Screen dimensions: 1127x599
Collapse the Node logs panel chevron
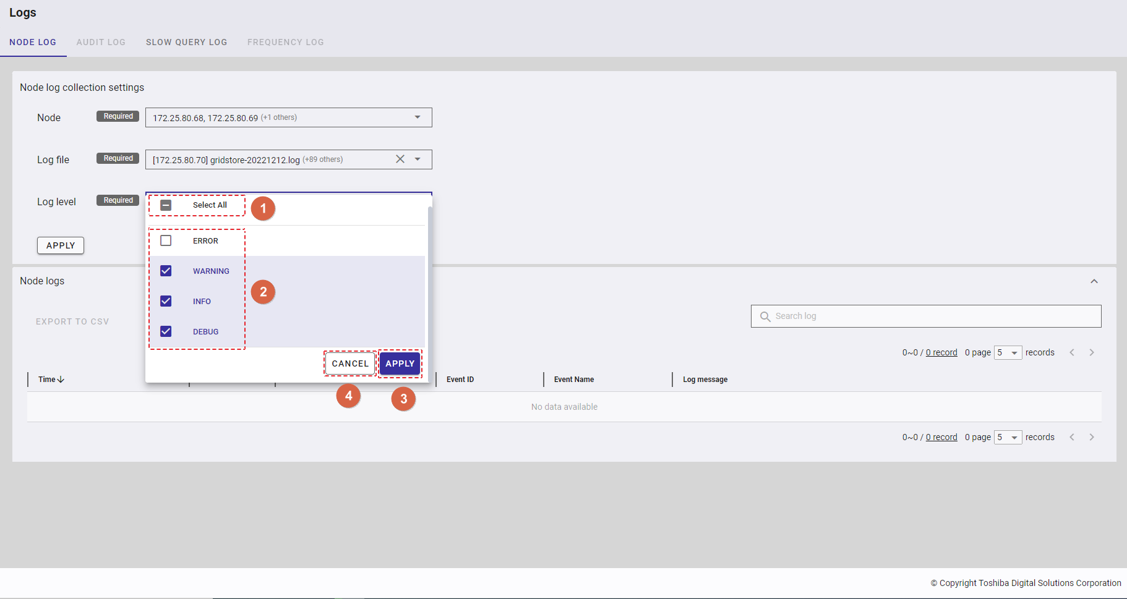coord(1094,281)
